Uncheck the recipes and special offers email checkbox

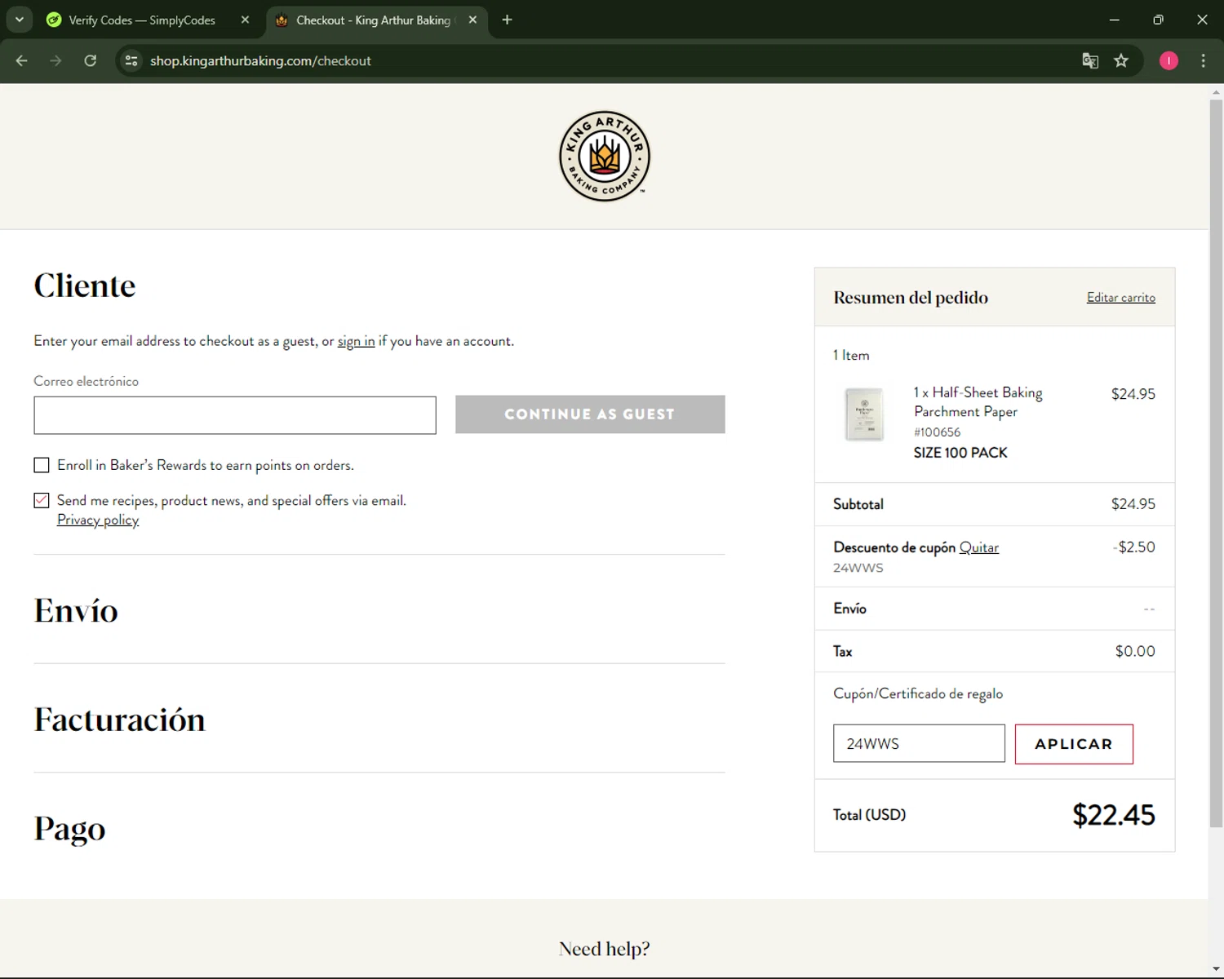coord(42,500)
